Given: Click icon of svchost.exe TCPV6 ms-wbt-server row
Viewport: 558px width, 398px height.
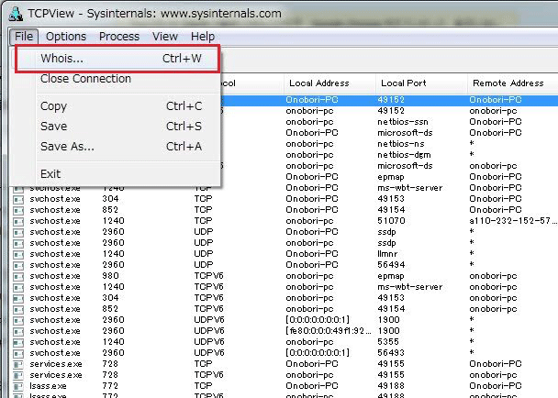Looking at the screenshot, I should [x=18, y=288].
